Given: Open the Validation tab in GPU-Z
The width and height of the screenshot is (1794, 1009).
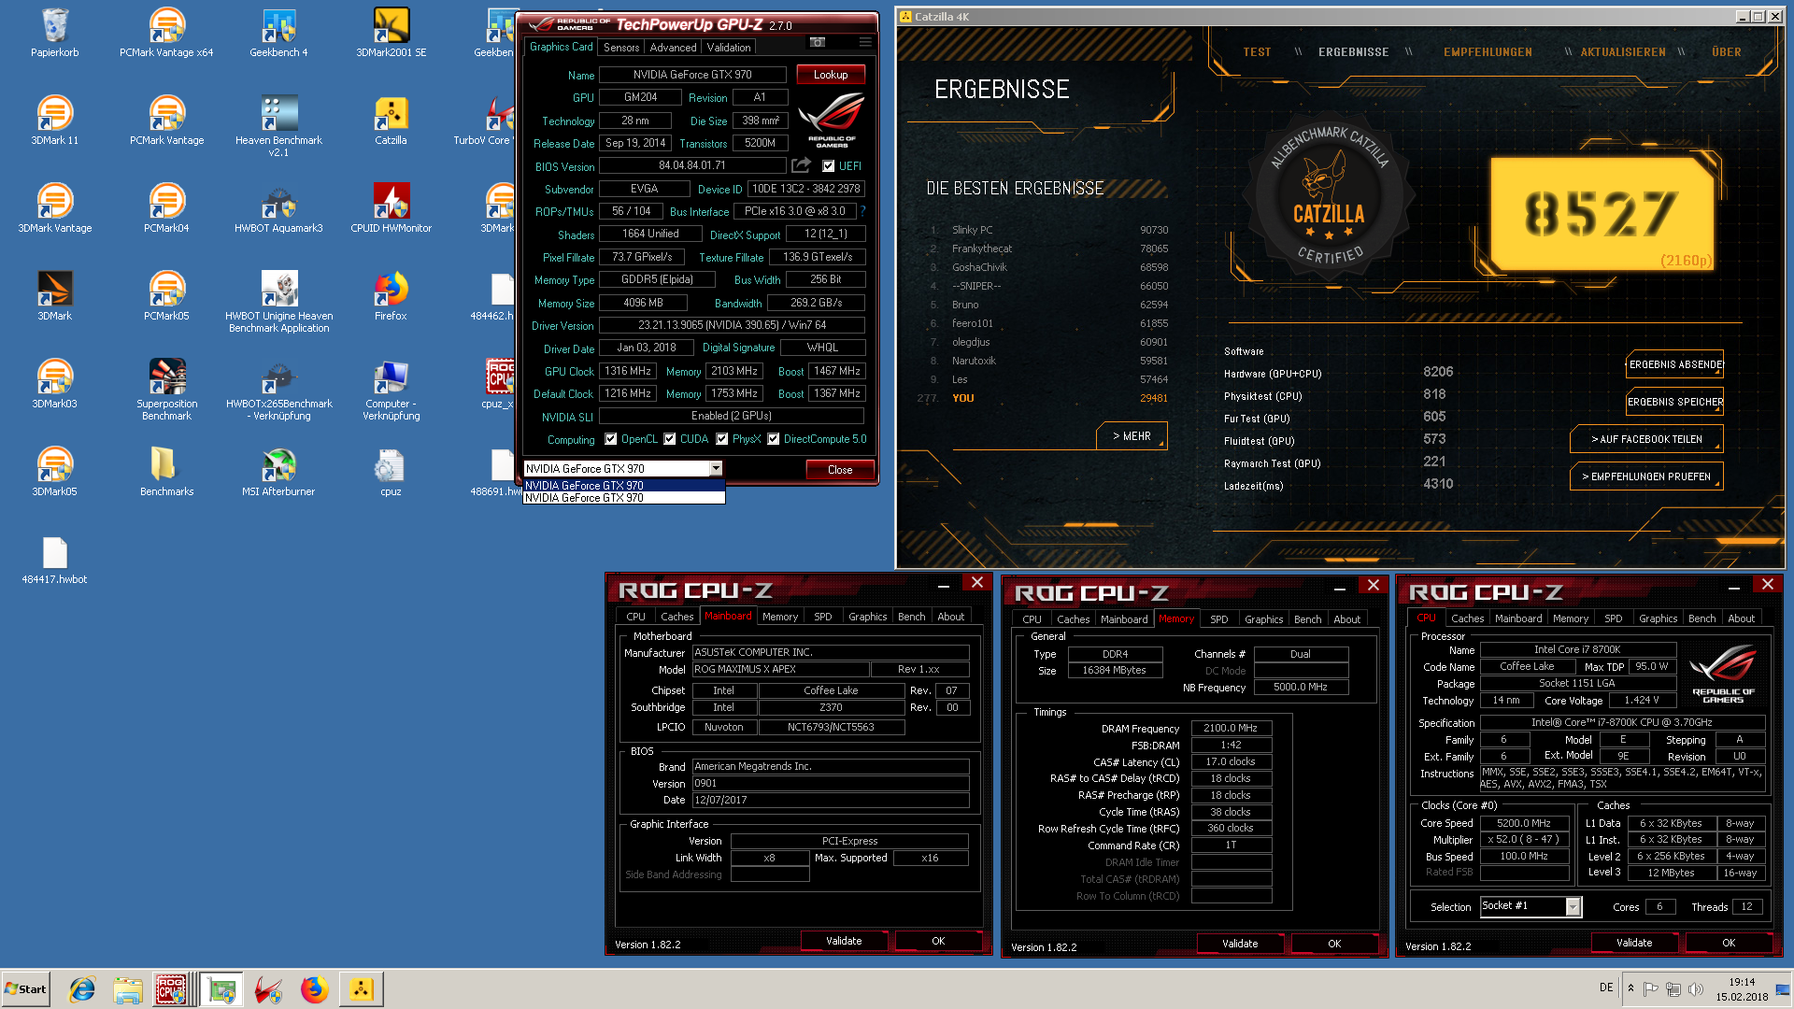Looking at the screenshot, I should [729, 47].
